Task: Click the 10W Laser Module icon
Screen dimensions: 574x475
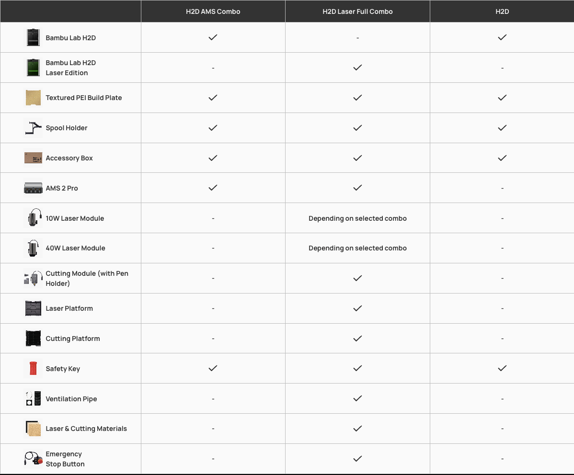Action: tap(33, 218)
